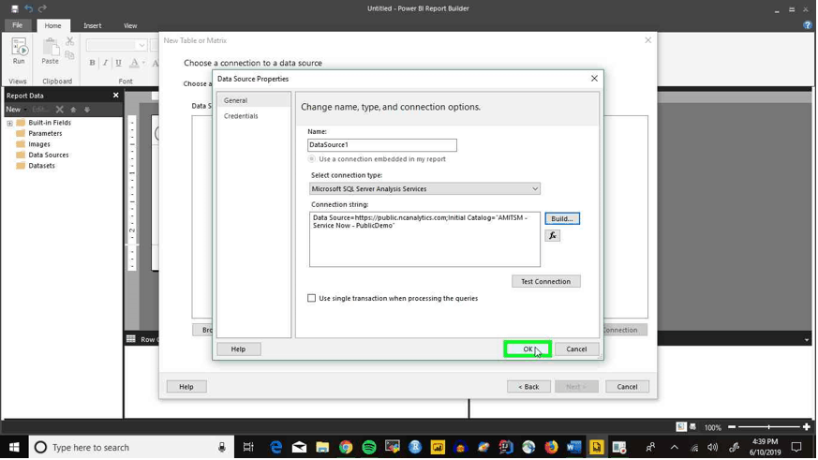Open Help in Data Source Properties dialog
818x460 pixels.
(238, 349)
